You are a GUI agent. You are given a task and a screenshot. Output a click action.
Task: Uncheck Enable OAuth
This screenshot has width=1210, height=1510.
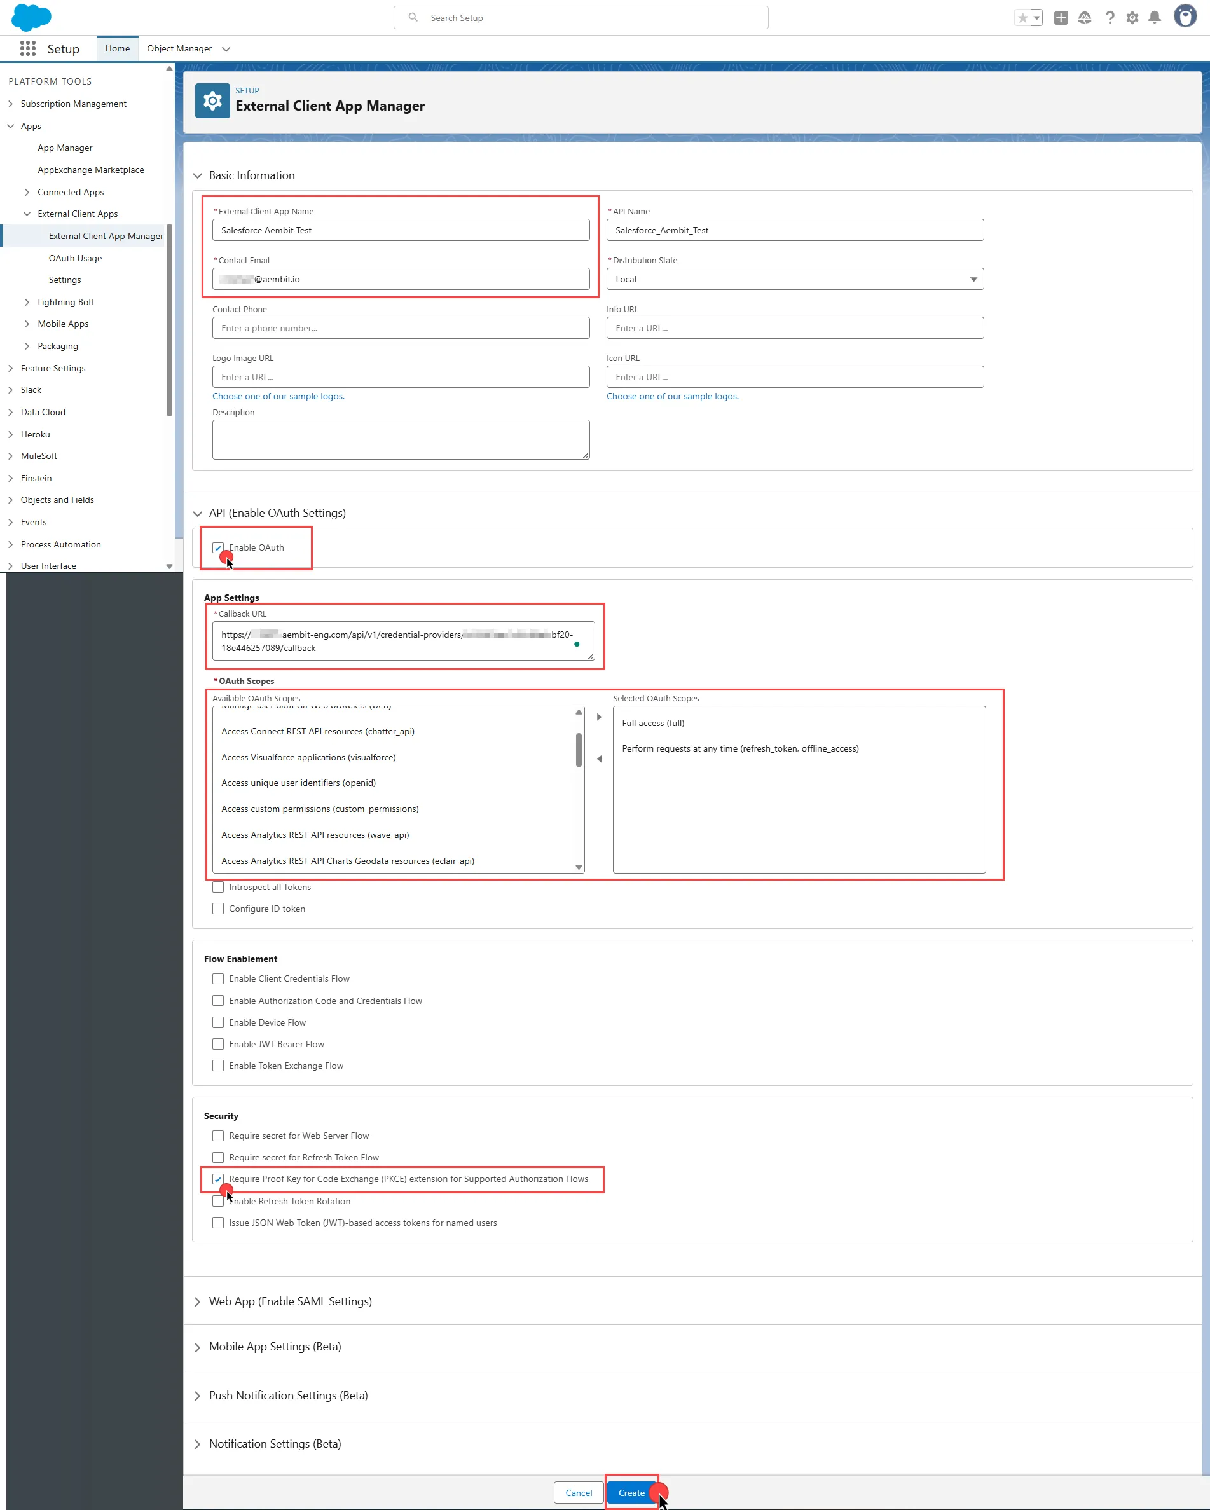click(217, 547)
